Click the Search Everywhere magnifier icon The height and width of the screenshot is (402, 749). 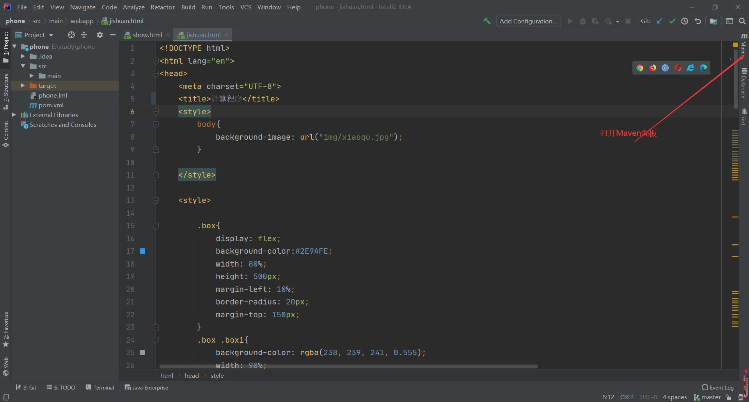(x=742, y=21)
